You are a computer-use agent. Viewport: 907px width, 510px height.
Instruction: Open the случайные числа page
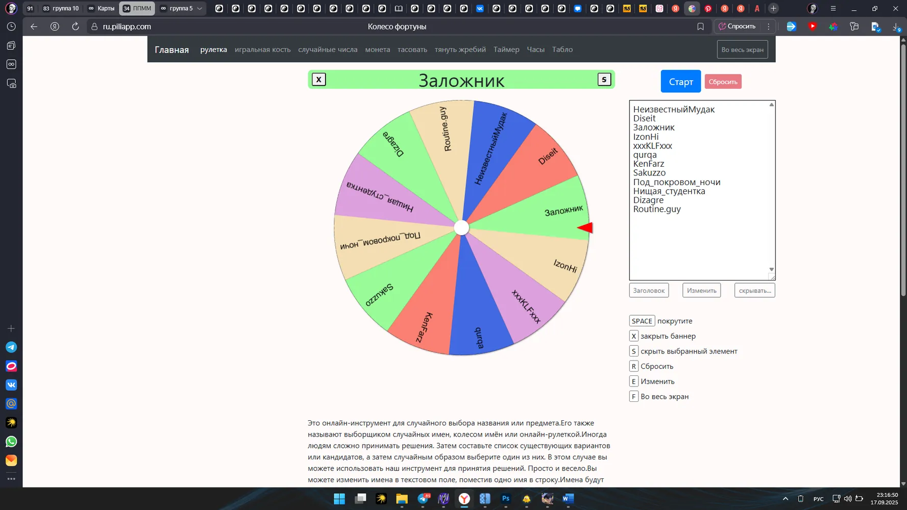coord(328,49)
